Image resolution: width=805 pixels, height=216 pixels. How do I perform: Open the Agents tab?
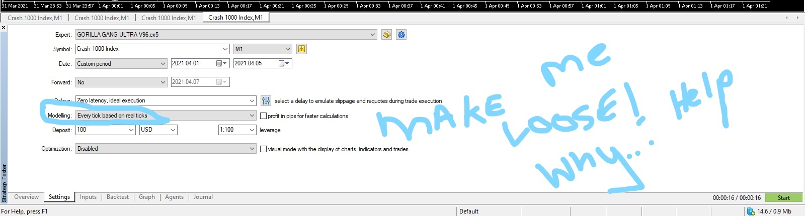(x=174, y=197)
